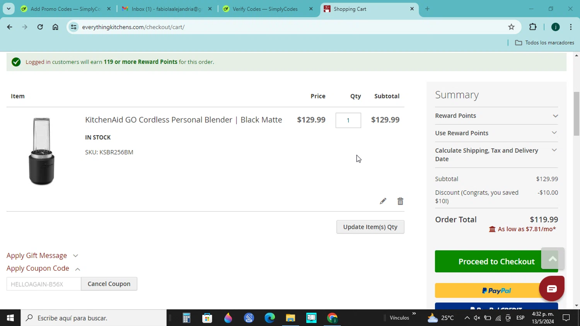Open Microsoft Edge from taskbar
The height and width of the screenshot is (326, 580).
coord(270,318)
